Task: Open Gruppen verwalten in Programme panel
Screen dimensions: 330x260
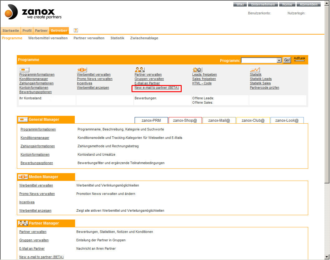Action: click(x=149, y=79)
